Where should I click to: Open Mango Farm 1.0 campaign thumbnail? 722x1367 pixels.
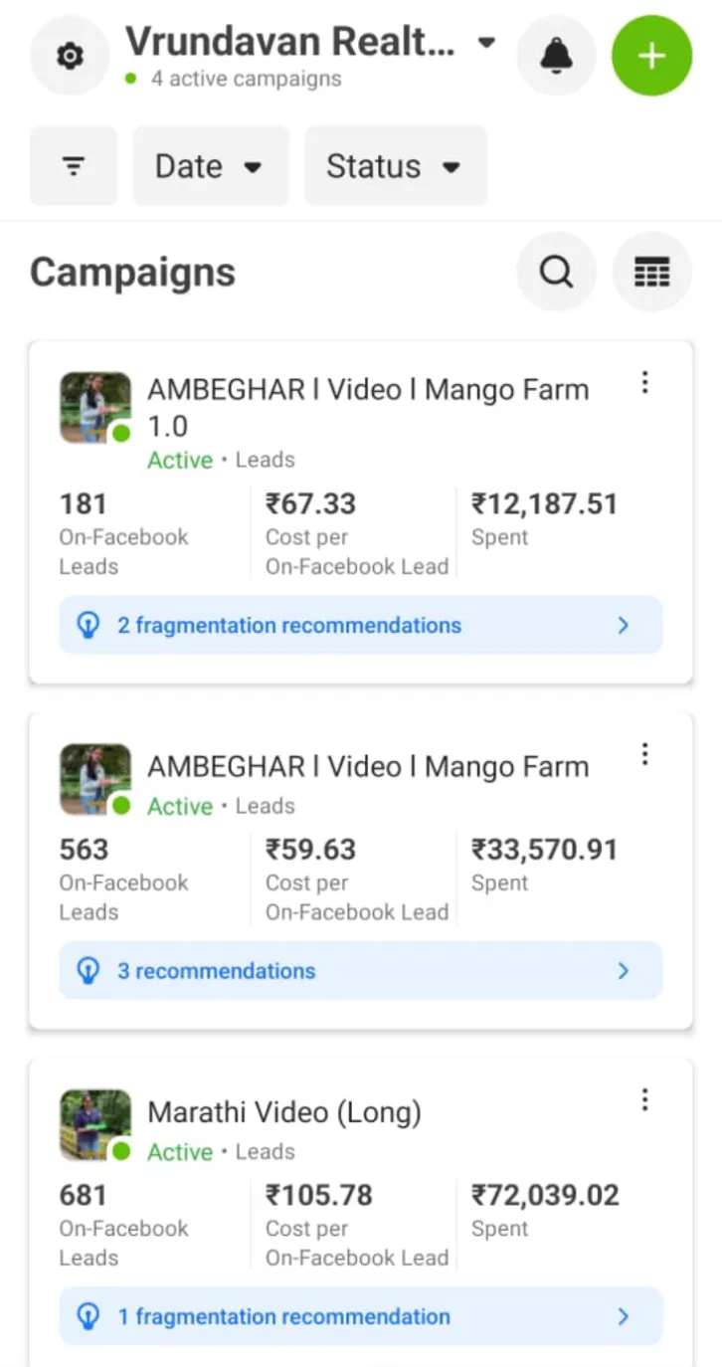[95, 408]
